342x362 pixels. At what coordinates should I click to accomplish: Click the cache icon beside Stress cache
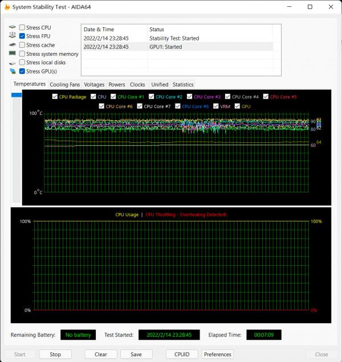tap(12, 45)
